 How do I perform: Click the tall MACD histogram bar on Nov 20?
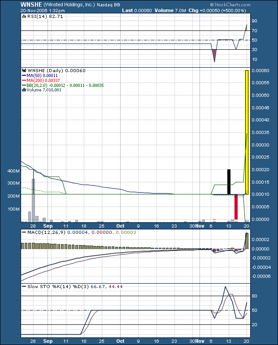[x=247, y=241]
